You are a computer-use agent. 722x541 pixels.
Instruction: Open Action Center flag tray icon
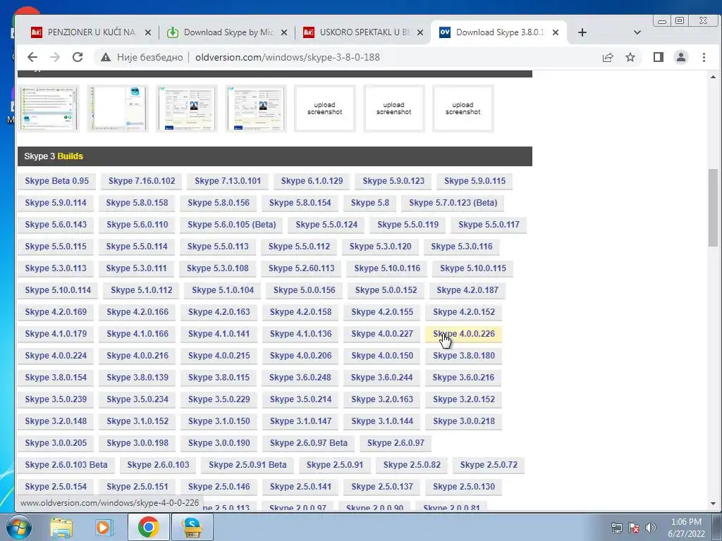(634, 528)
